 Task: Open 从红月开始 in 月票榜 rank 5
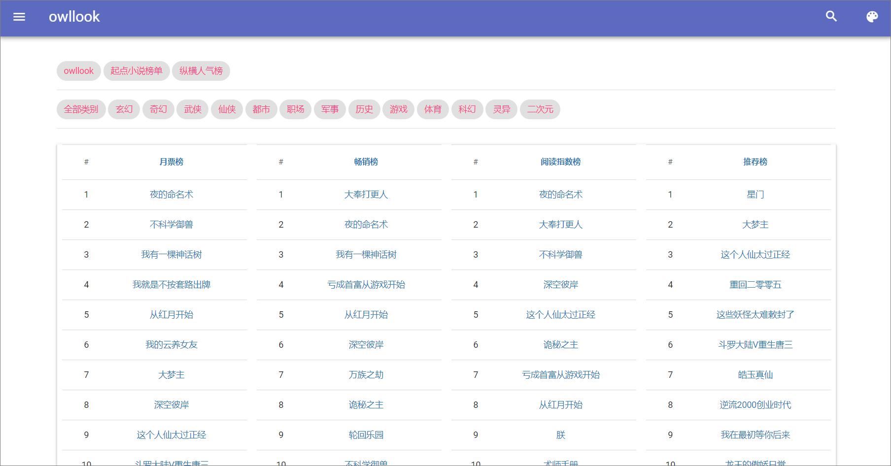[x=171, y=315]
